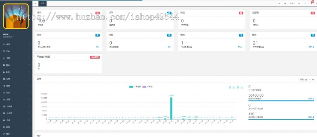Open notifications via the bell icon
This screenshot has width=317, height=137.
311,4
